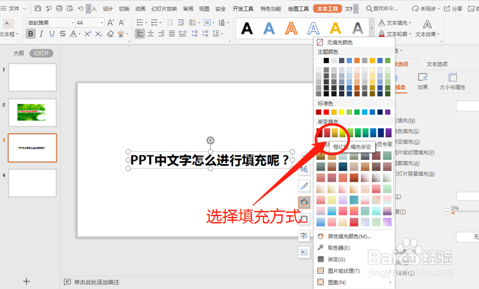The height and width of the screenshot is (289, 479).
Task: Select the black WordArt A style
Action: [x=247, y=28]
